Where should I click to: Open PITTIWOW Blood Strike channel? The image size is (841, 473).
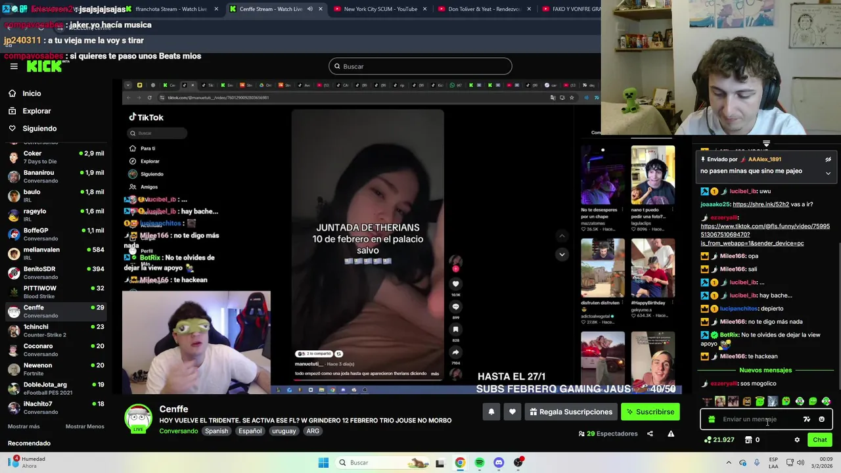point(56,292)
